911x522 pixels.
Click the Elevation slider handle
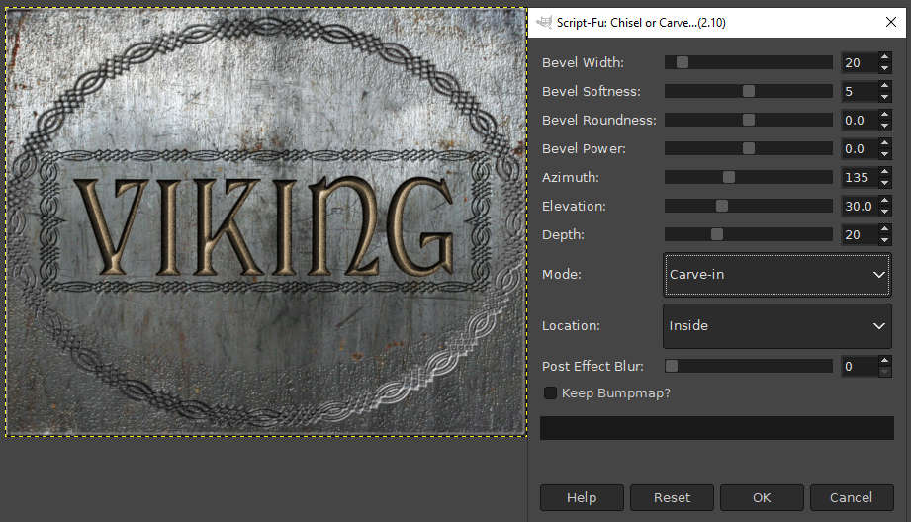point(722,206)
